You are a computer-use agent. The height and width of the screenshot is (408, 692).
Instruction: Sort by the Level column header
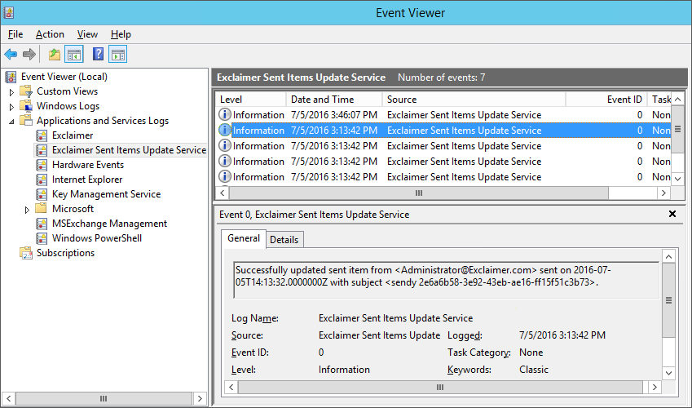(251, 100)
